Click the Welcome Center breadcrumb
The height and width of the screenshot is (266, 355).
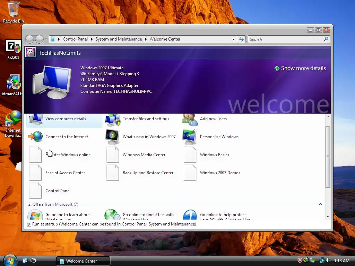pos(165,39)
